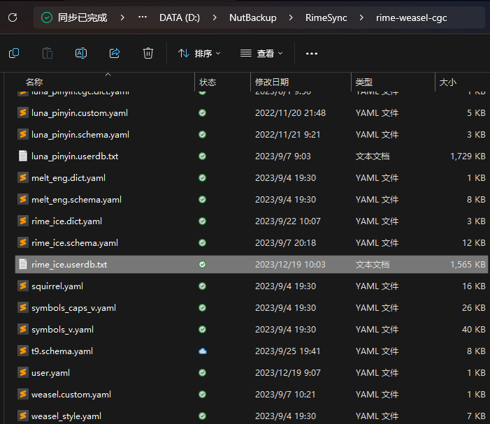Click the Sublime icon of rime_ice.schema.yaml

pos(23,242)
